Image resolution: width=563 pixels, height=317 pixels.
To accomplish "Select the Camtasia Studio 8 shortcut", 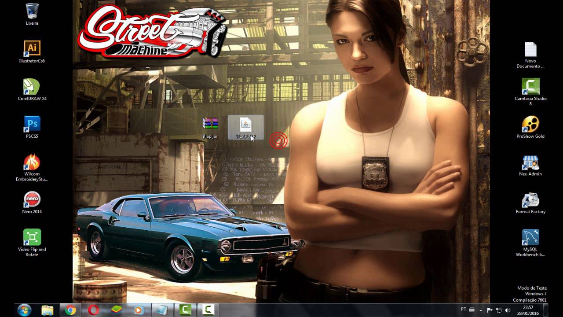I will (x=530, y=92).
